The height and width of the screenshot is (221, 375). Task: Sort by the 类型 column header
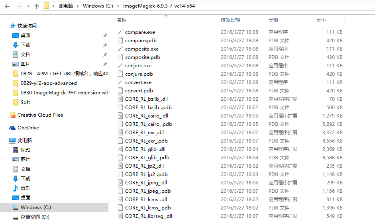273,20
